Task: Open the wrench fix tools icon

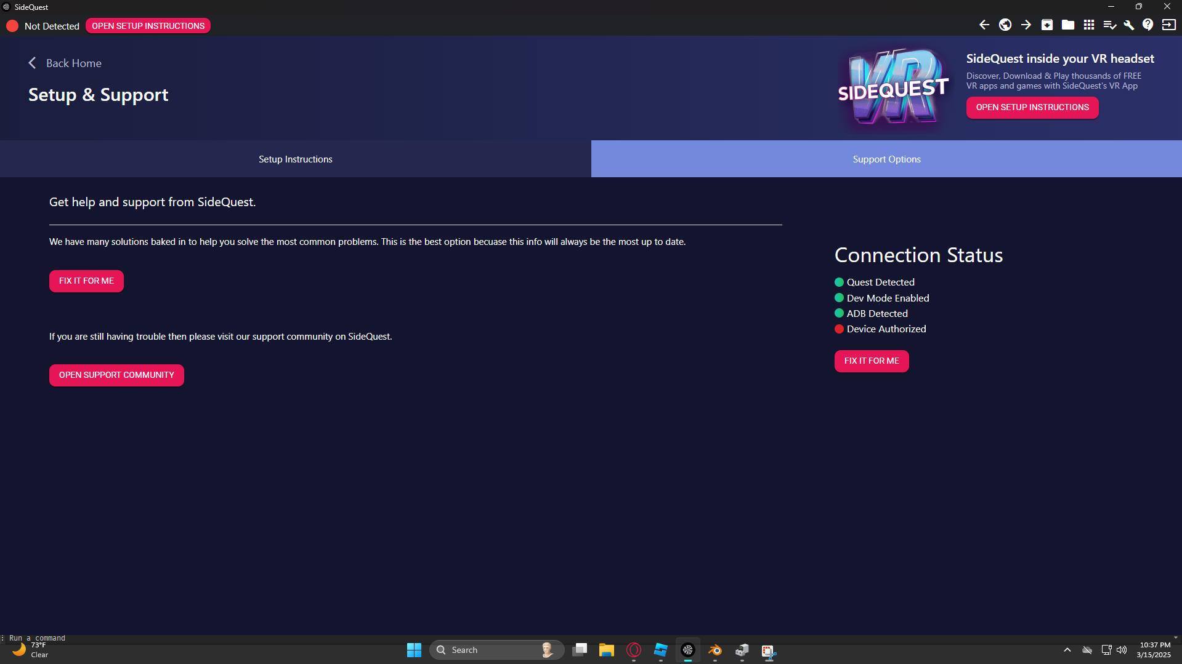Action: [x=1128, y=25]
